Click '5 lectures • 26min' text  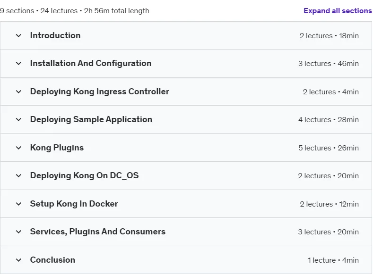click(x=329, y=148)
